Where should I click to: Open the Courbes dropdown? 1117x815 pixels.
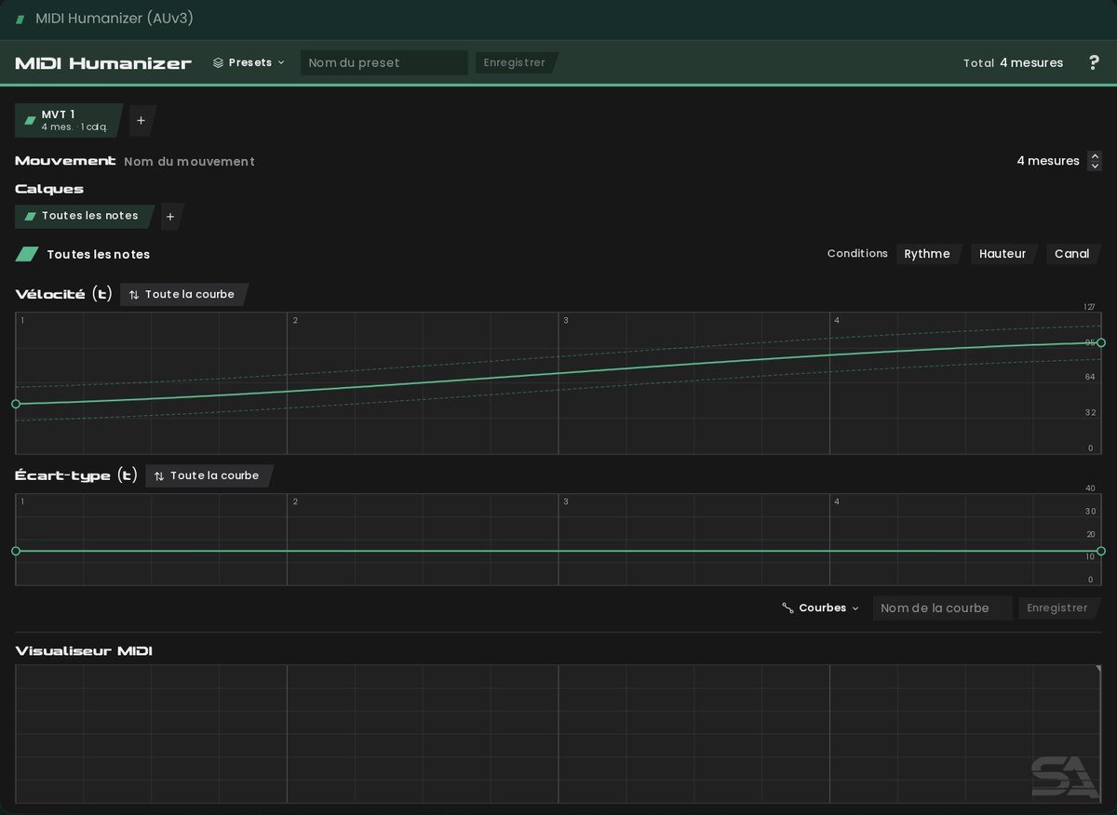[x=821, y=608]
